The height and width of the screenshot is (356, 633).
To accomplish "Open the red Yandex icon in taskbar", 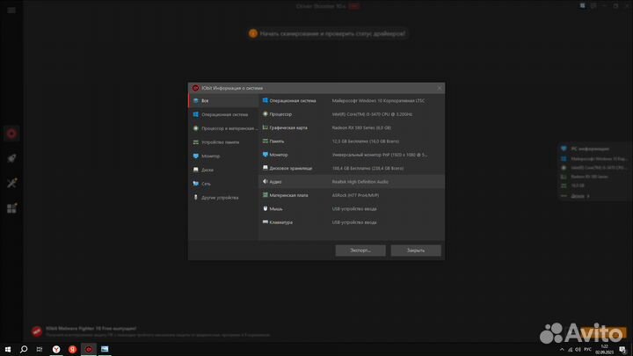I will 72,349.
